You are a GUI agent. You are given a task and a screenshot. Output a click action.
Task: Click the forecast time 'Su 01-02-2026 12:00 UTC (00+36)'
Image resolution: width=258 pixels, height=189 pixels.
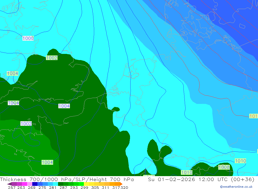[201, 179]
